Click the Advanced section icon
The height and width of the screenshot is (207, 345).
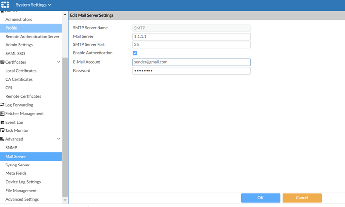coord(2,139)
